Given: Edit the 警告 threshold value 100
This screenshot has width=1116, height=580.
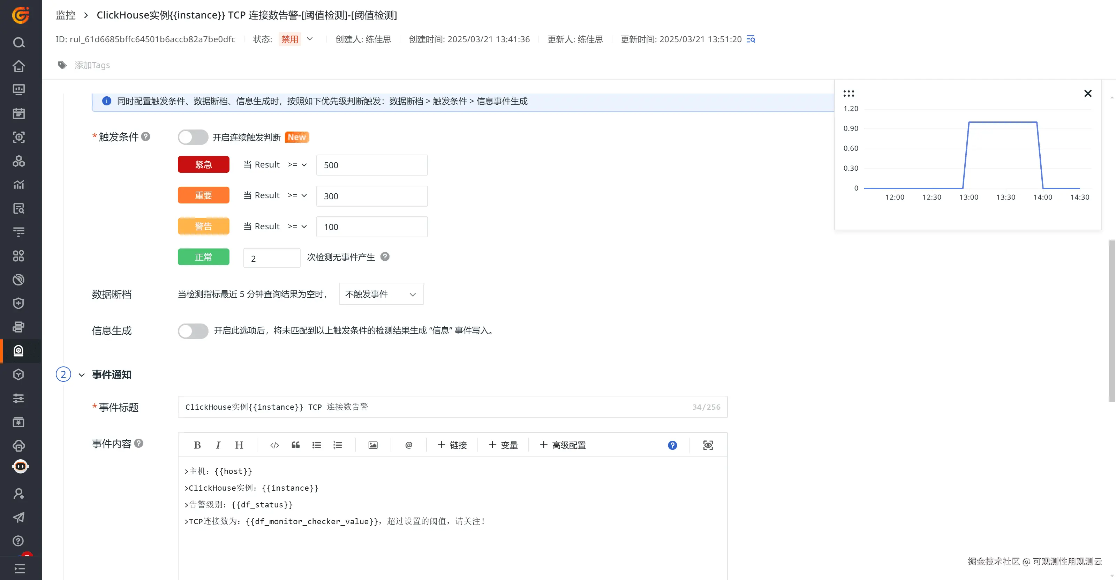Looking at the screenshot, I should coord(372,227).
